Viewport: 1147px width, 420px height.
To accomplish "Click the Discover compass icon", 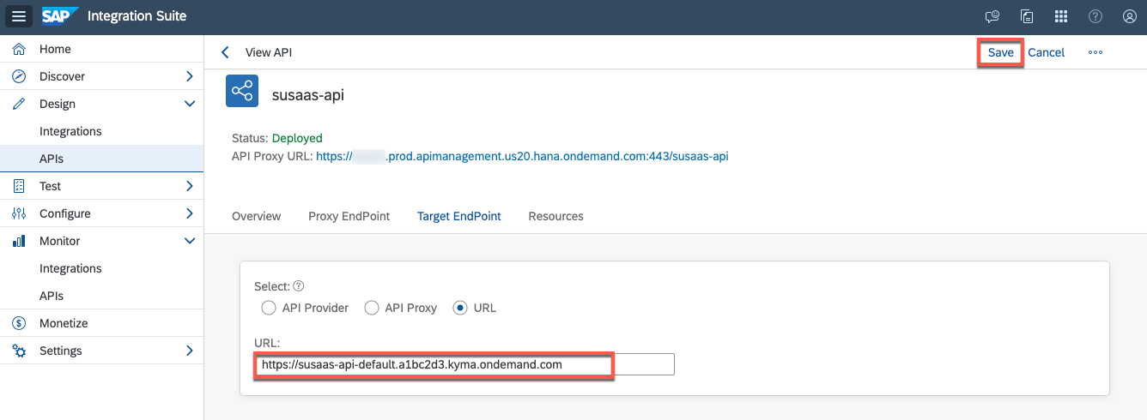I will pos(19,76).
